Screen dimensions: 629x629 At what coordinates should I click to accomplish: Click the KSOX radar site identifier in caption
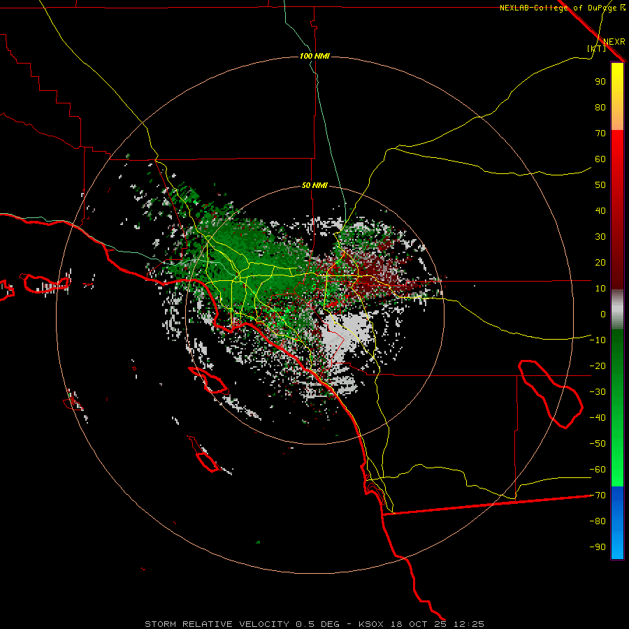(371, 624)
